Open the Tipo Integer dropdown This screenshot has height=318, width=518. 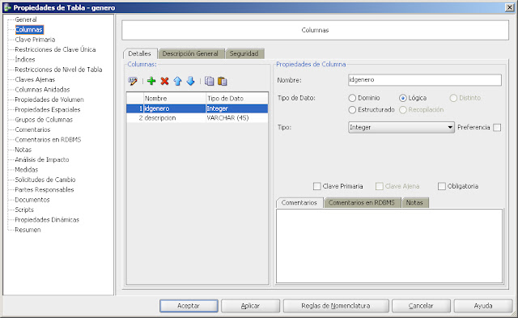401,128
